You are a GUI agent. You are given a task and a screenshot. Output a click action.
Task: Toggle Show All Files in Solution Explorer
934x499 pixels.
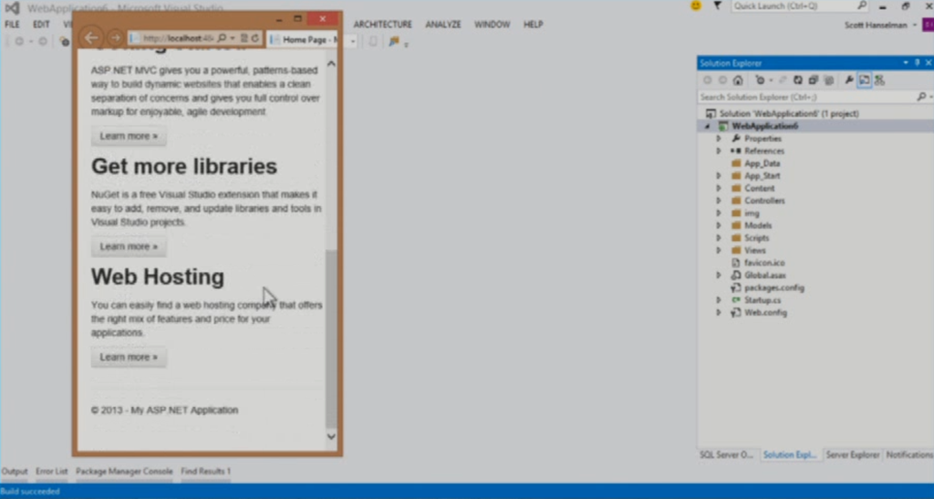[828, 80]
